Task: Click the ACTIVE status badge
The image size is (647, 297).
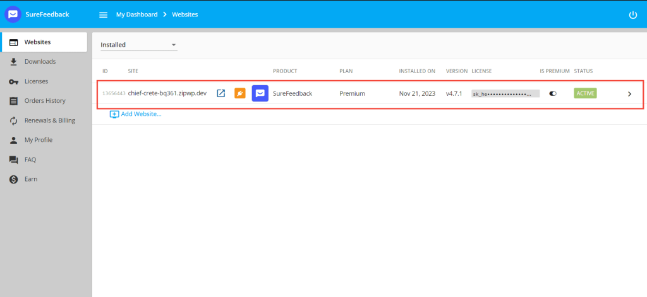Action: (x=585, y=93)
